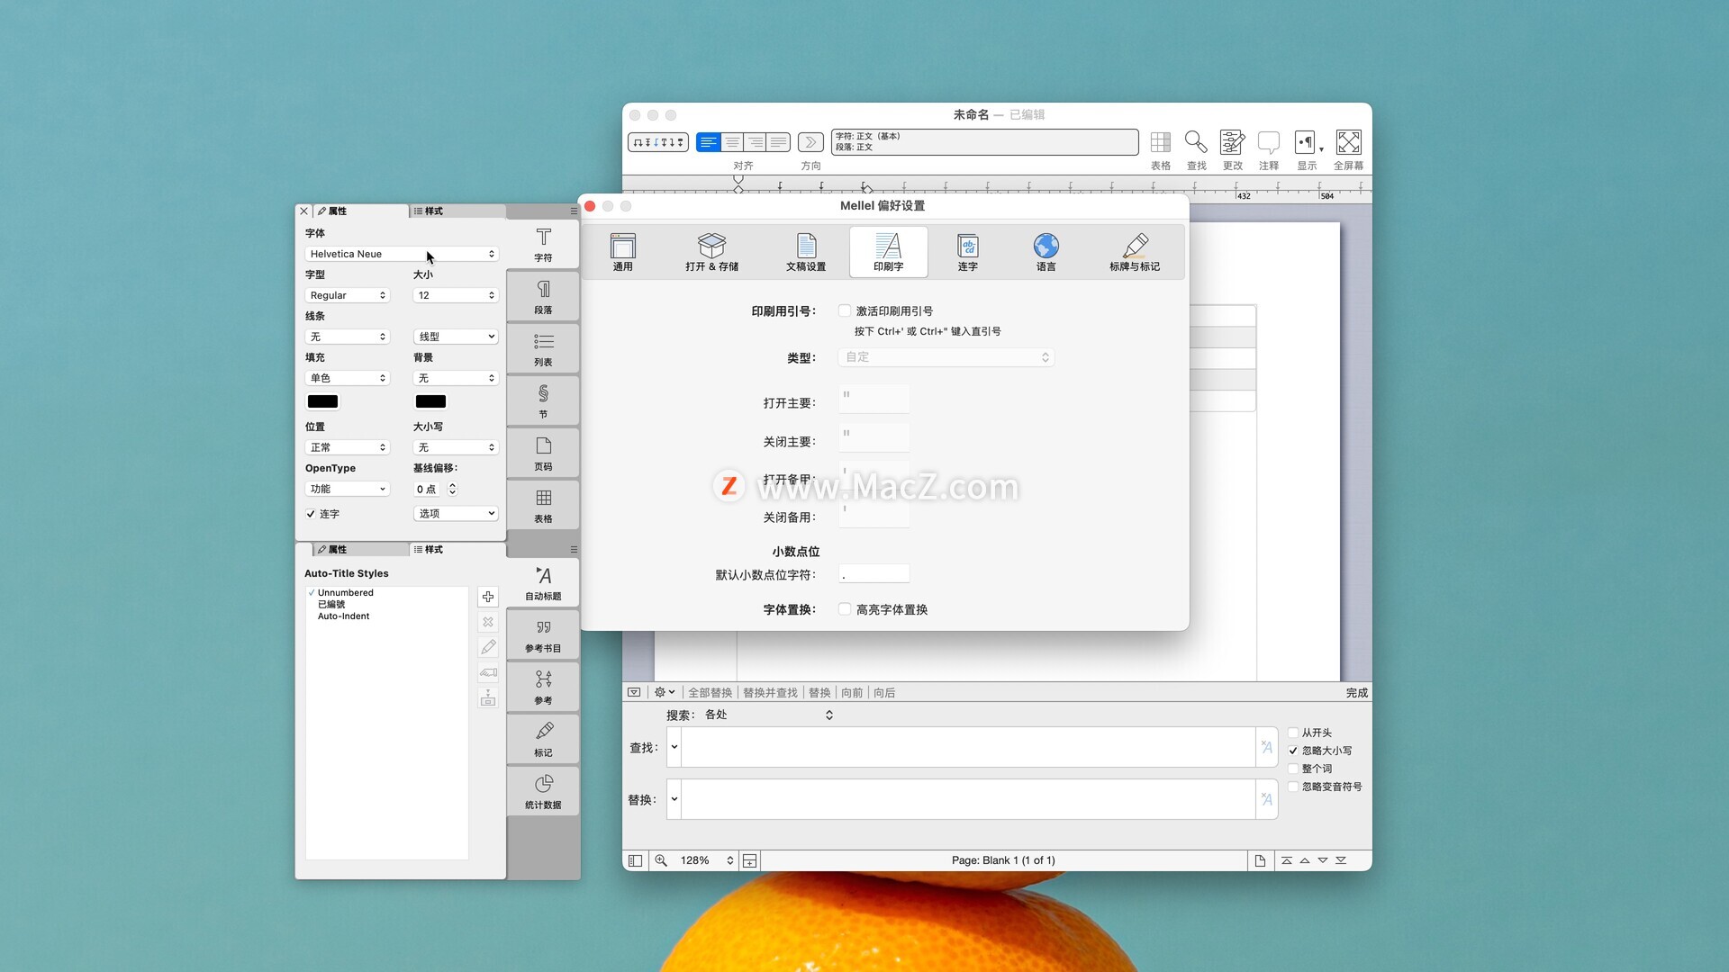Viewport: 1729px width, 972px height.
Task: Open the 功能 OpenType features dropdown
Action: (x=347, y=489)
